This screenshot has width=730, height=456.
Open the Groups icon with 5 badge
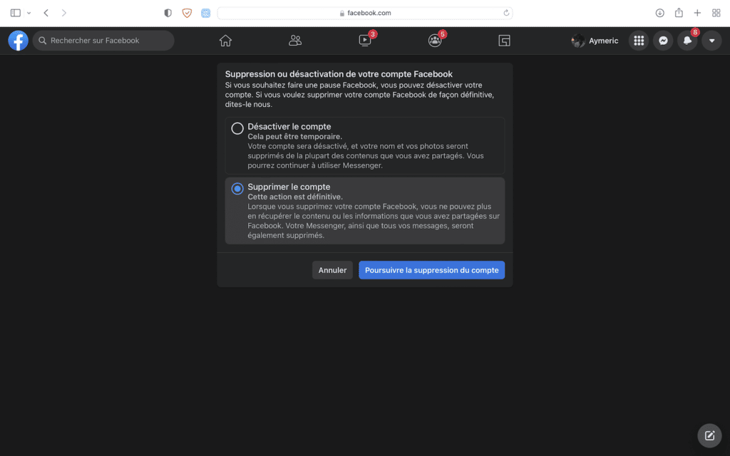pos(435,41)
